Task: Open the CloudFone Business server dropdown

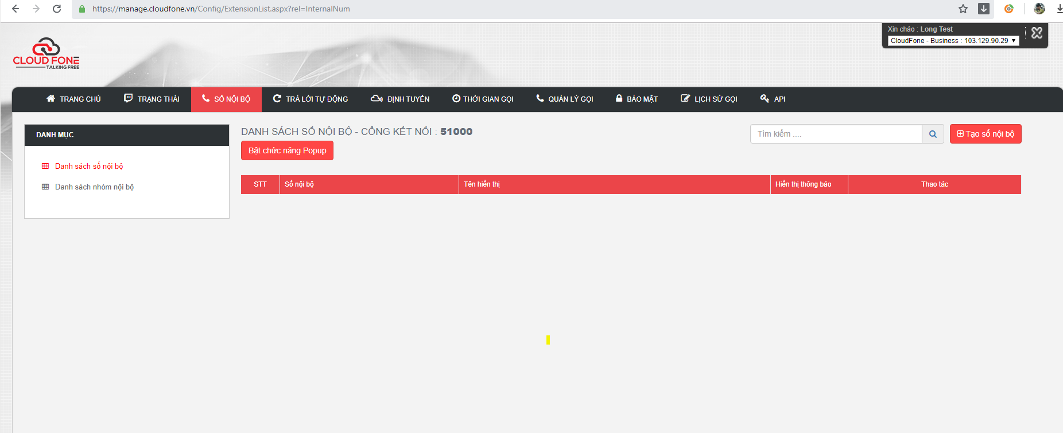Action: [x=953, y=41]
